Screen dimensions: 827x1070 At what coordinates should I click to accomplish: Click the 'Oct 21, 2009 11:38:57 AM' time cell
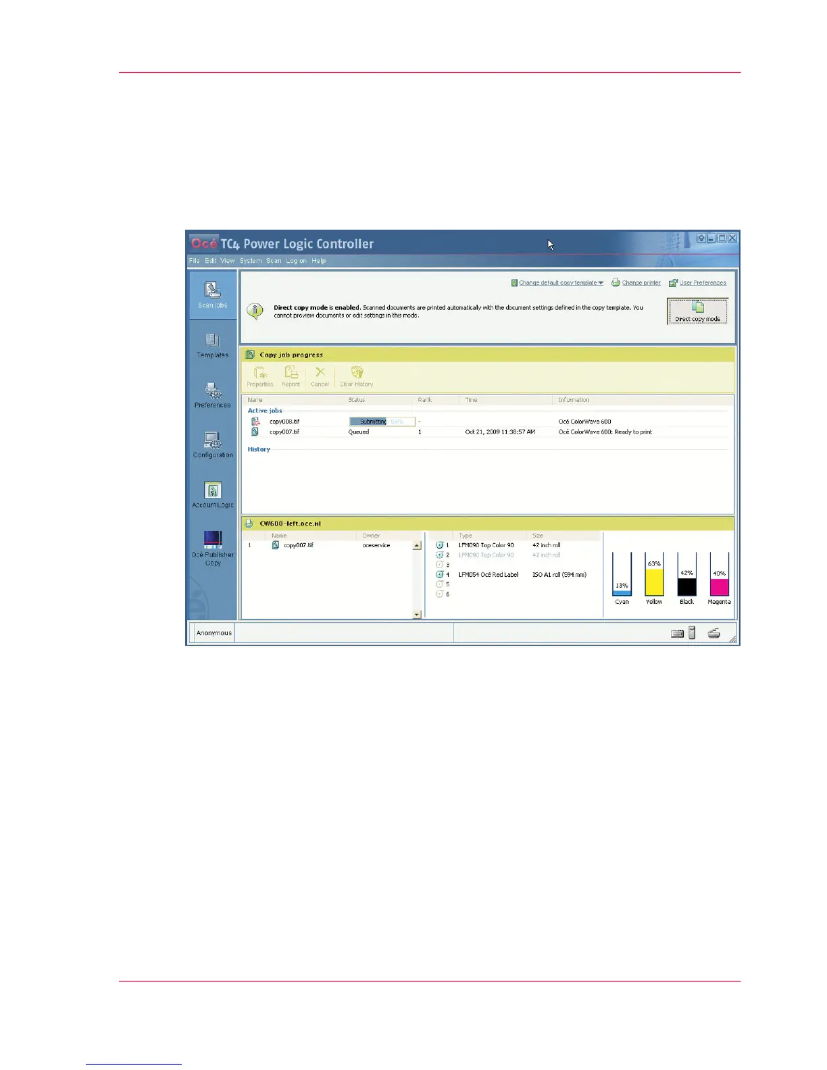[x=500, y=432]
